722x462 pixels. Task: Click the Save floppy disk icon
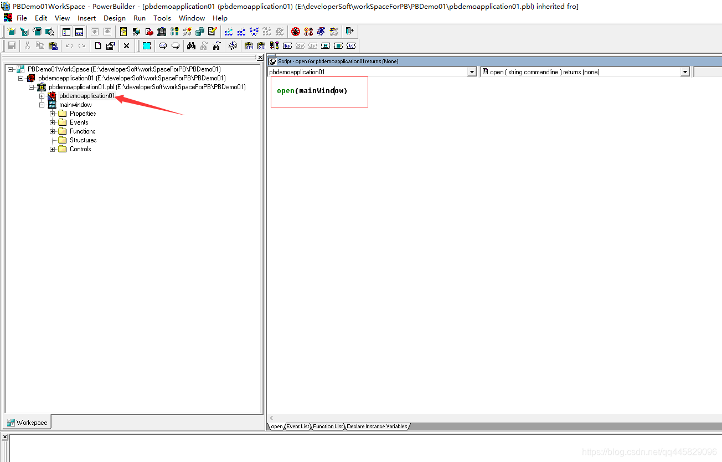click(11, 45)
